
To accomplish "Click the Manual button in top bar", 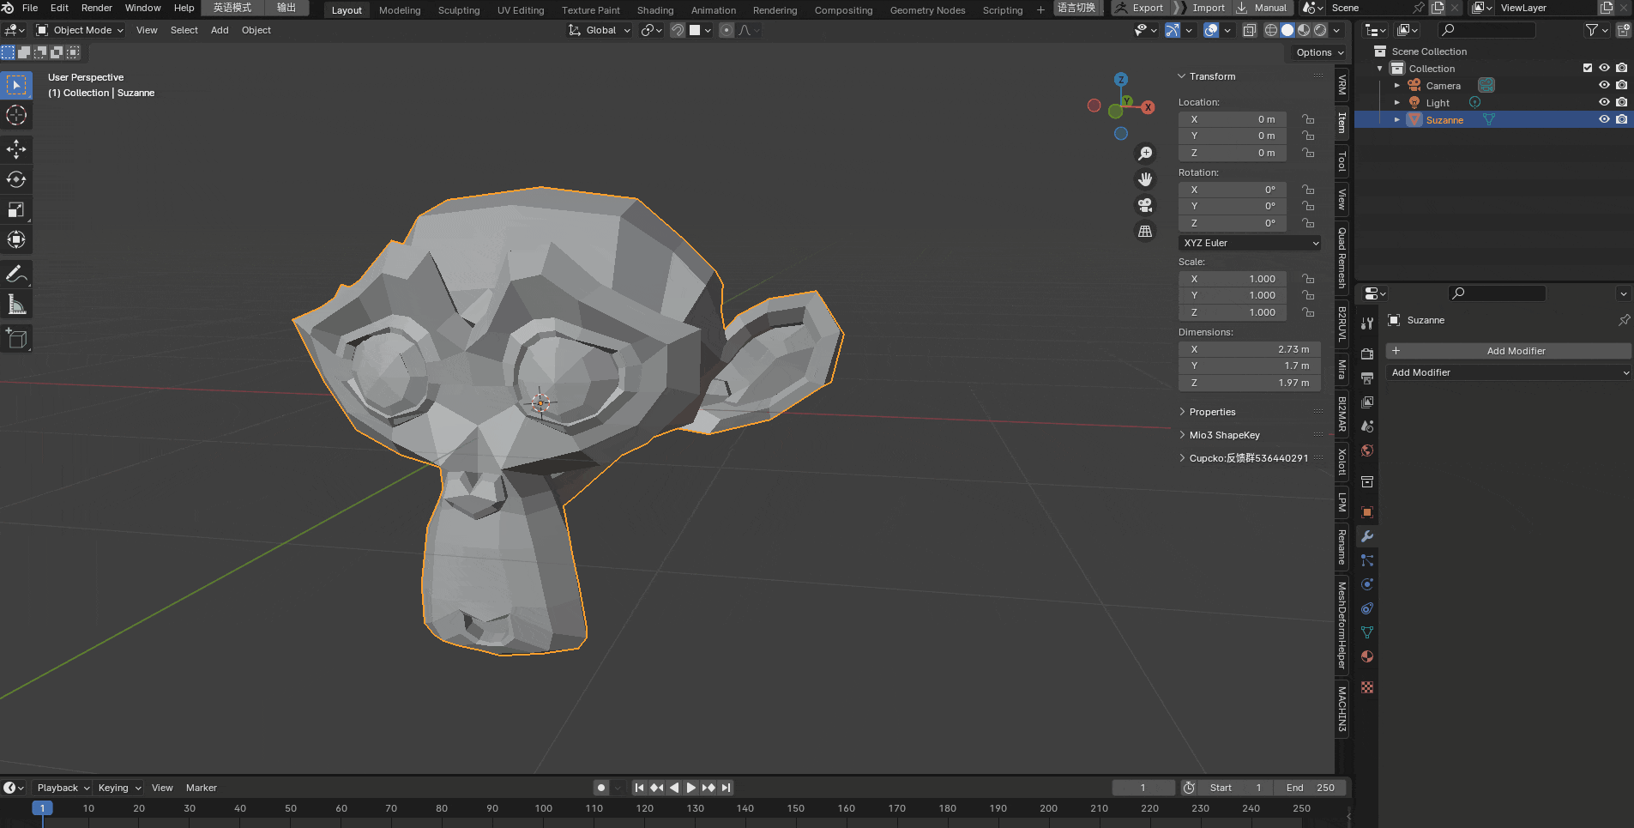I will tap(1262, 8).
